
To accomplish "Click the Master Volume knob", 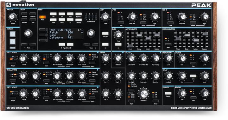I will [x=13, y=17].
